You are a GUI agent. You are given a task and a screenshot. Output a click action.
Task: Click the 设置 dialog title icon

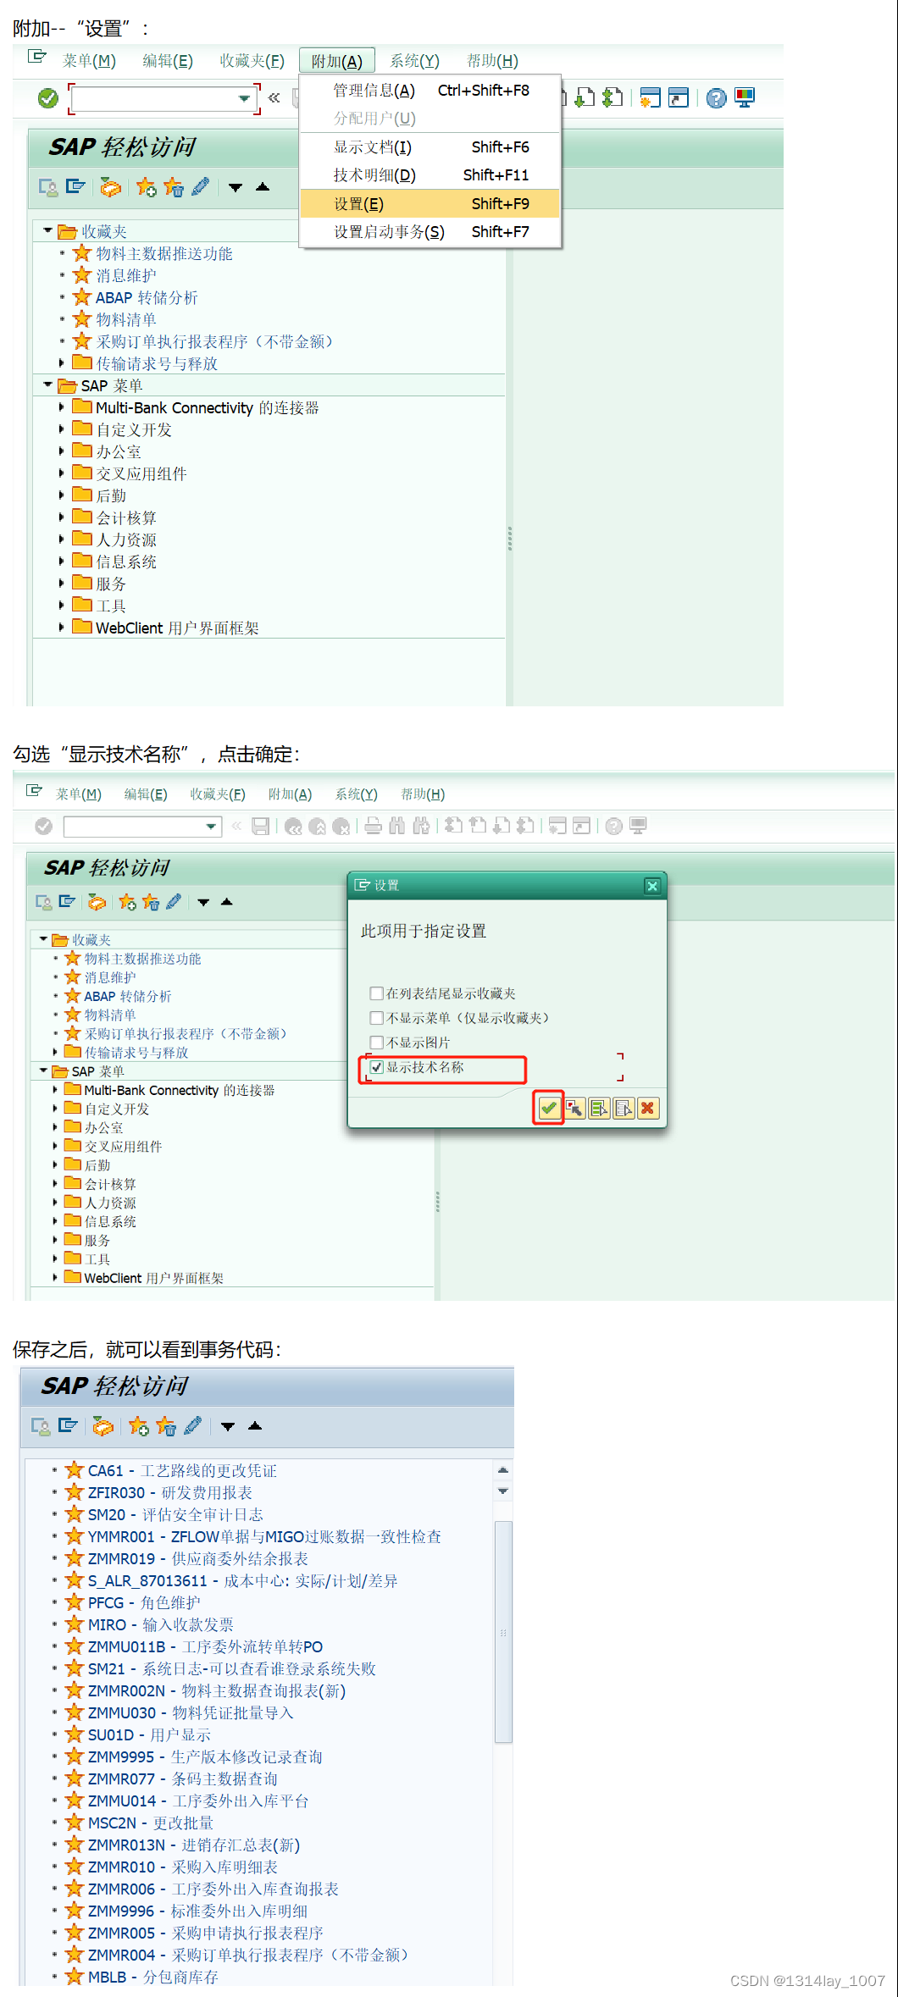coord(363,885)
